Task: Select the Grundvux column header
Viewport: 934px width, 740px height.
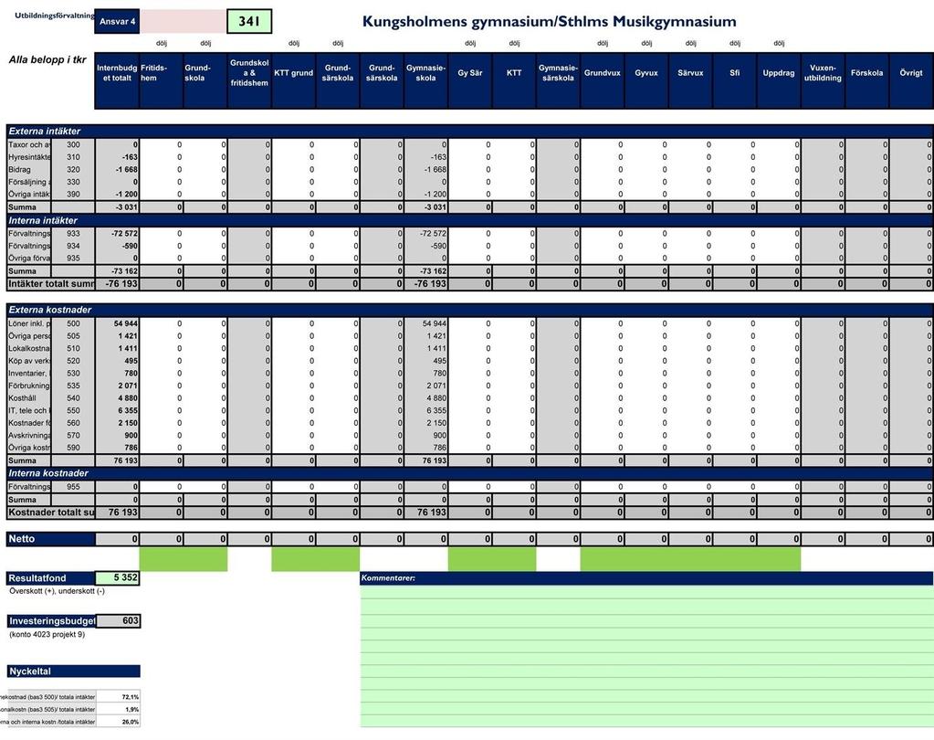Action: pos(603,80)
